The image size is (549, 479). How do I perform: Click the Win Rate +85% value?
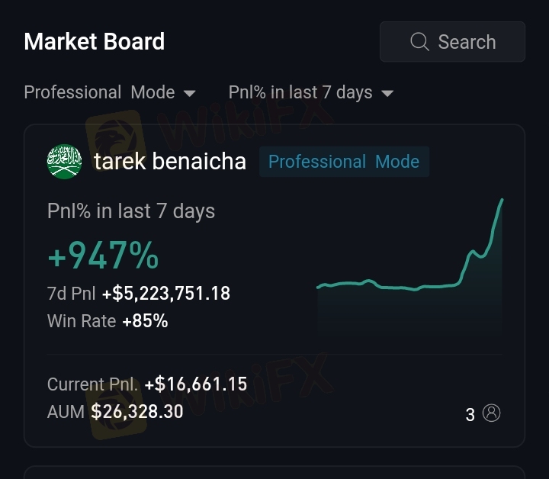[x=146, y=321]
